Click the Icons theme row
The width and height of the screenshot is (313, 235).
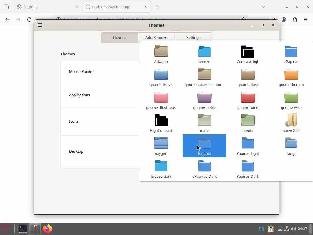pyautogui.click(x=100, y=121)
